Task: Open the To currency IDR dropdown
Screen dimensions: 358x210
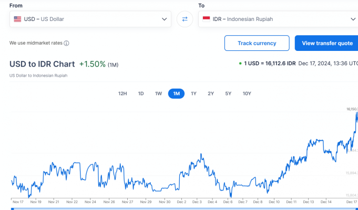Action: (279, 19)
